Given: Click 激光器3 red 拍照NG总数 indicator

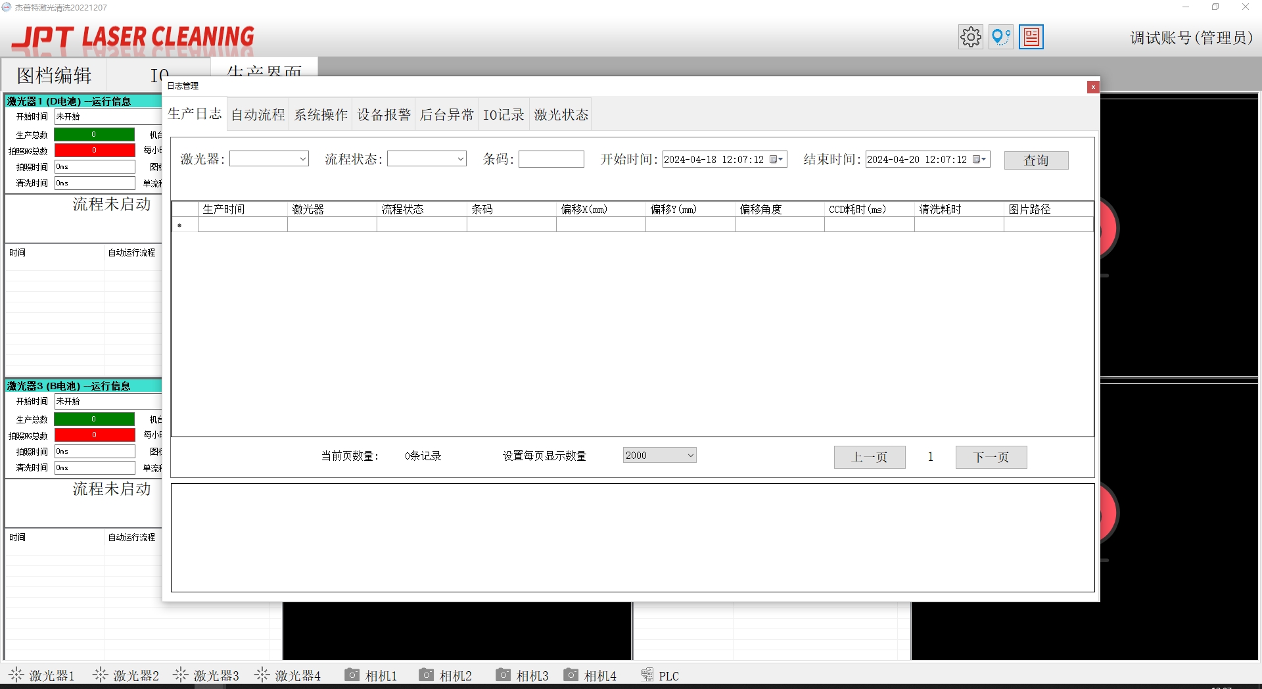Looking at the screenshot, I should coord(94,435).
